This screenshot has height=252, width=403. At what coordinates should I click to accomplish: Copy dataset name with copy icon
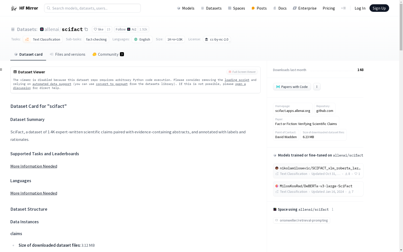point(86,29)
